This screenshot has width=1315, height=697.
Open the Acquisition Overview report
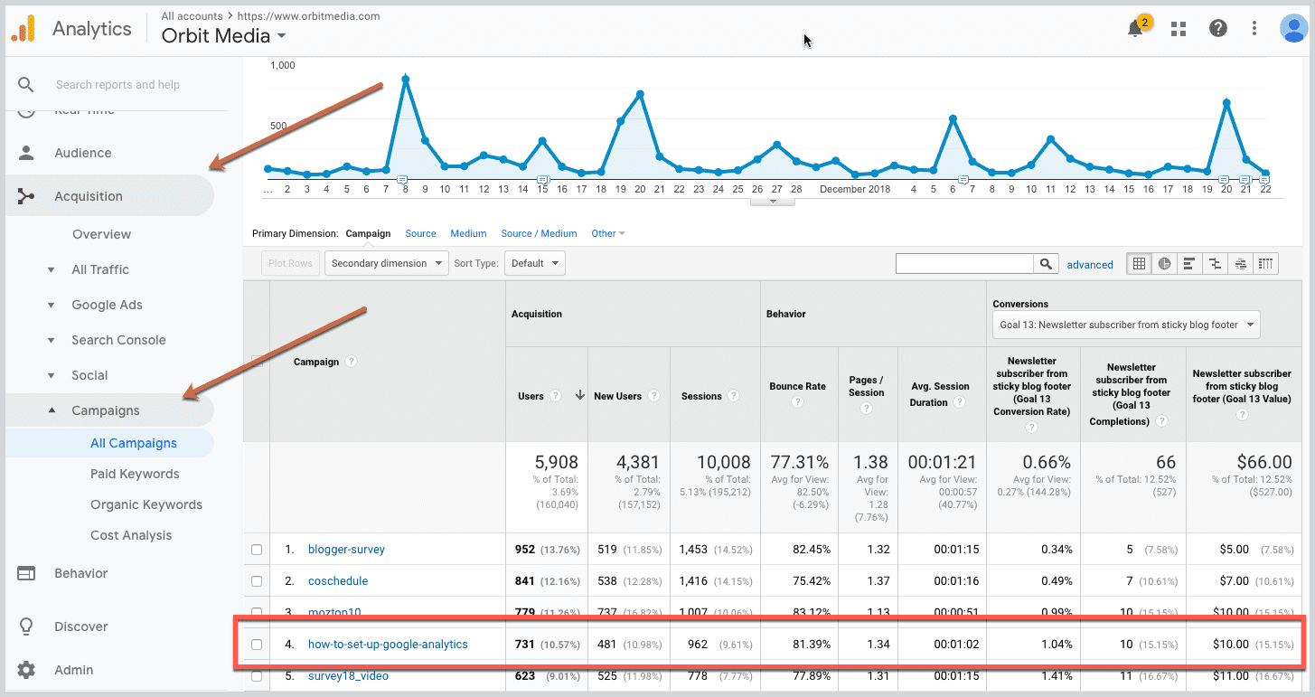[x=101, y=234]
